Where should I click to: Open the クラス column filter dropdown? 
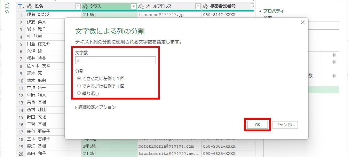[133, 7]
